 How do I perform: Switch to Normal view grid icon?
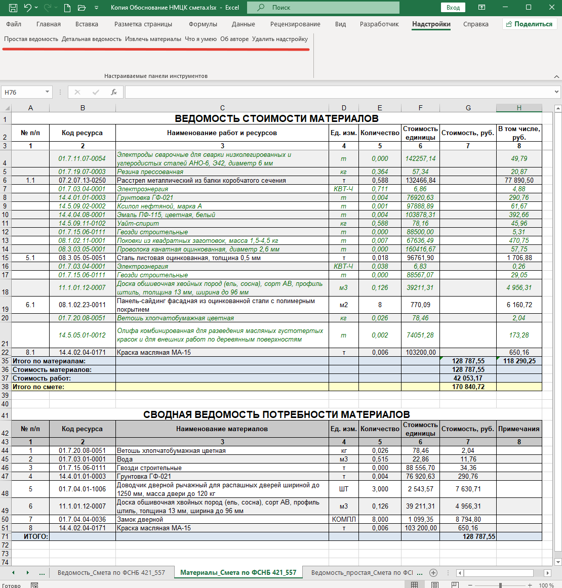(414, 585)
